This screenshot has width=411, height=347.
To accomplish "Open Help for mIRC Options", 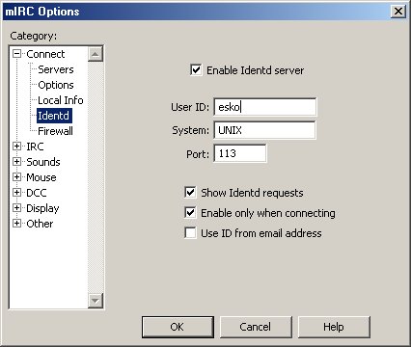I will [334, 327].
